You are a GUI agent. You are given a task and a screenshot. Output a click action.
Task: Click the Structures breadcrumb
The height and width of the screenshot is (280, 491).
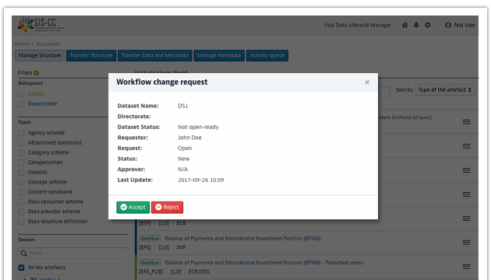[48, 44]
